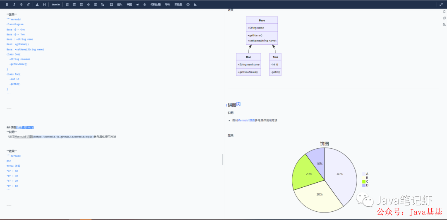Image resolution: width=447 pixels, height=220 pixels.
Task: Click the ^不通用提醒 footnote in the editor
Action: click(x=25, y=127)
